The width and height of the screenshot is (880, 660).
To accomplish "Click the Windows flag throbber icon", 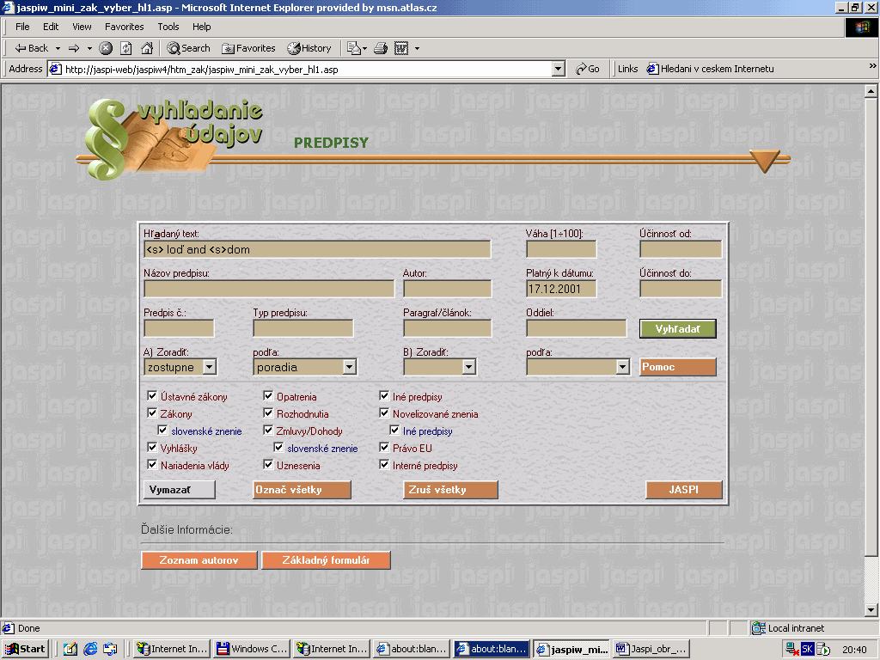I will point(861,27).
